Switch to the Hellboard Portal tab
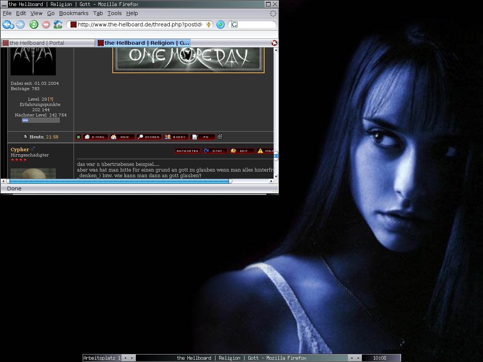 [48, 43]
